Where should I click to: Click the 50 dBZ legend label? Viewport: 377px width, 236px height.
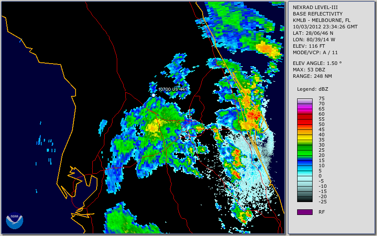click(322, 124)
